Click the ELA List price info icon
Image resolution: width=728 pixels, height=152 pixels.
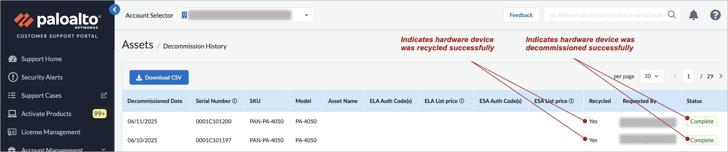pos(462,101)
